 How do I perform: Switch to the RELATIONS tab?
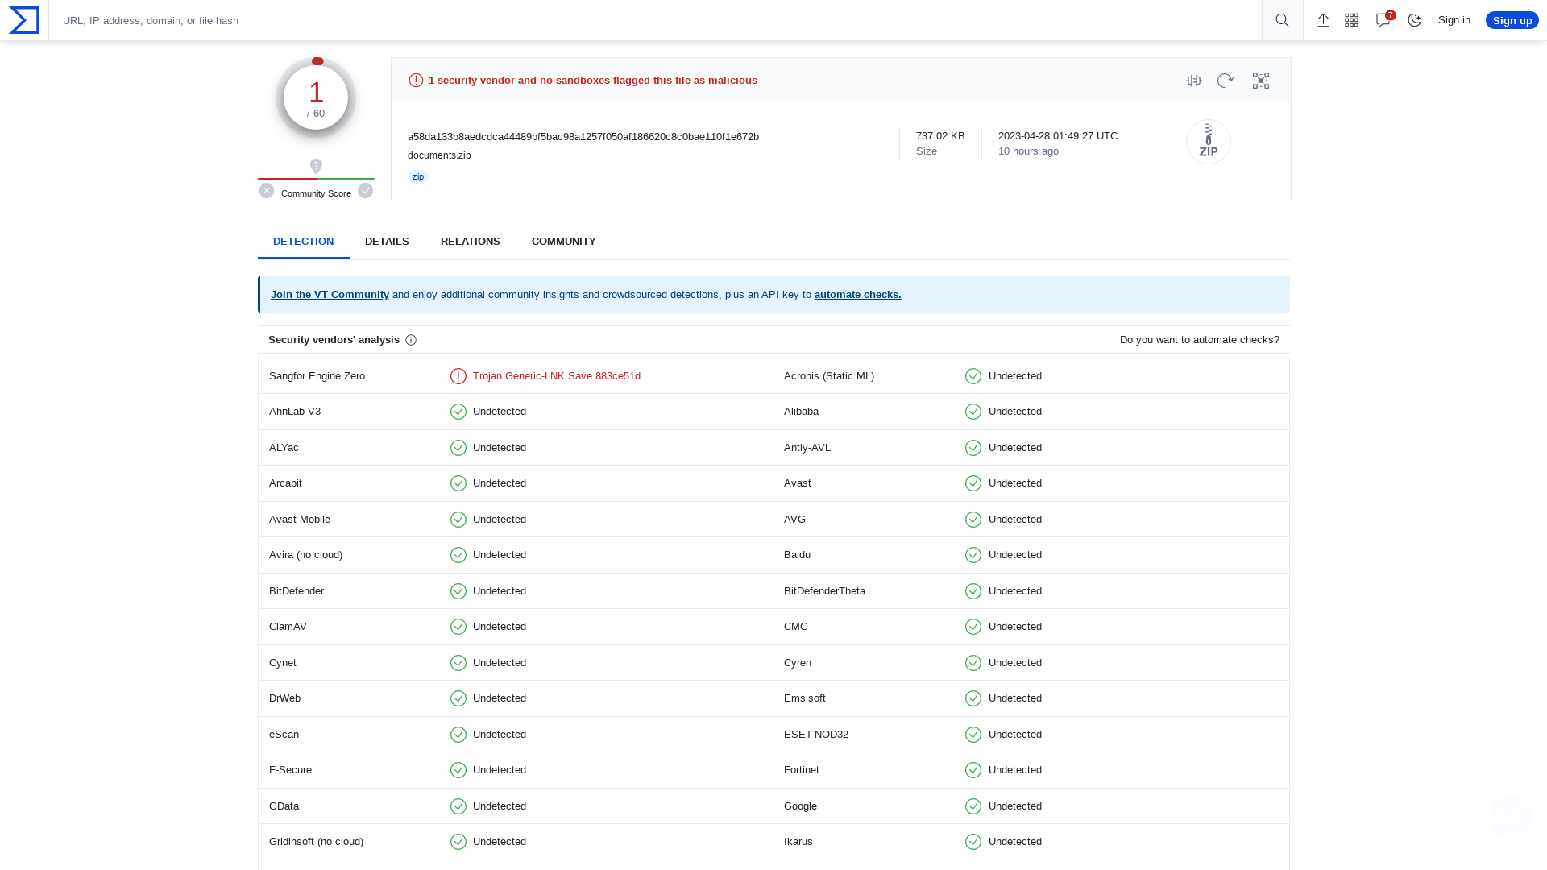[470, 241]
